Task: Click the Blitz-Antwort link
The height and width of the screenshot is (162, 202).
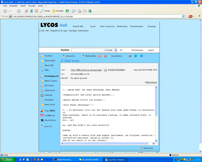Action: click(x=151, y=82)
